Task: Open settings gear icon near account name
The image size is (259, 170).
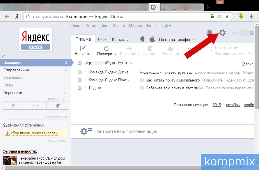Action: coord(222,33)
